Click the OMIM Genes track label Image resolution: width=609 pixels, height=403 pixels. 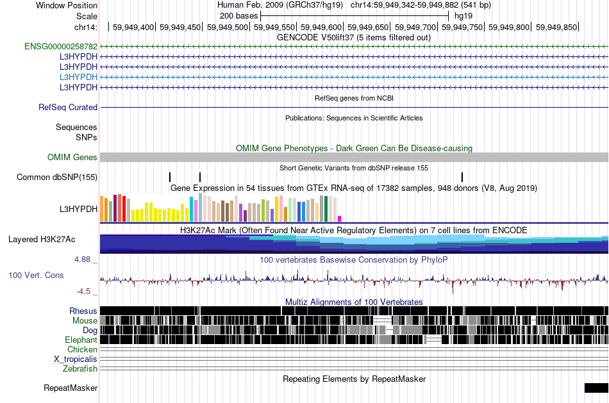72,157
